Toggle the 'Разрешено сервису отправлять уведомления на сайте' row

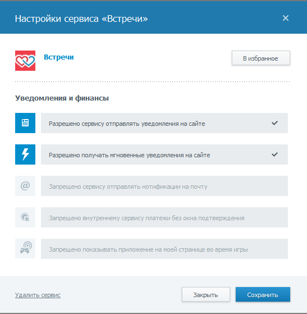pos(164,123)
